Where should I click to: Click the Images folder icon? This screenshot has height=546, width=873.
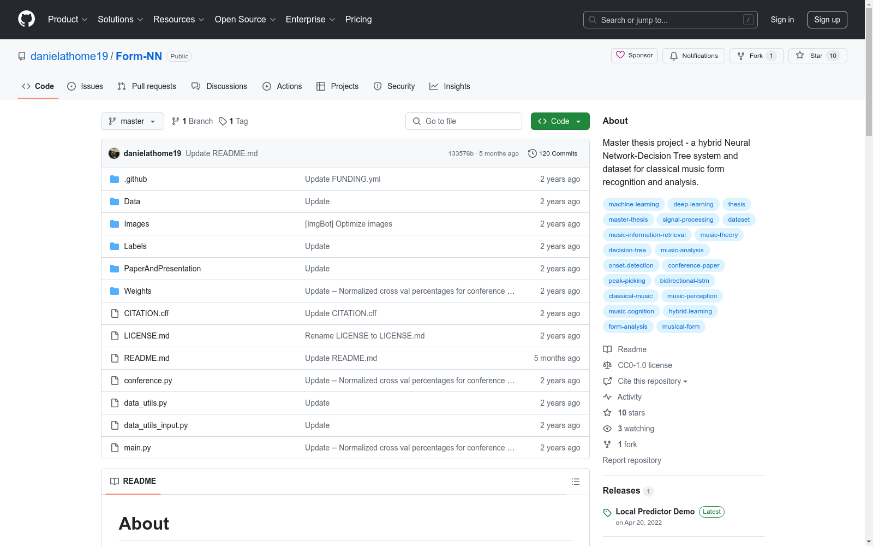tap(115, 224)
